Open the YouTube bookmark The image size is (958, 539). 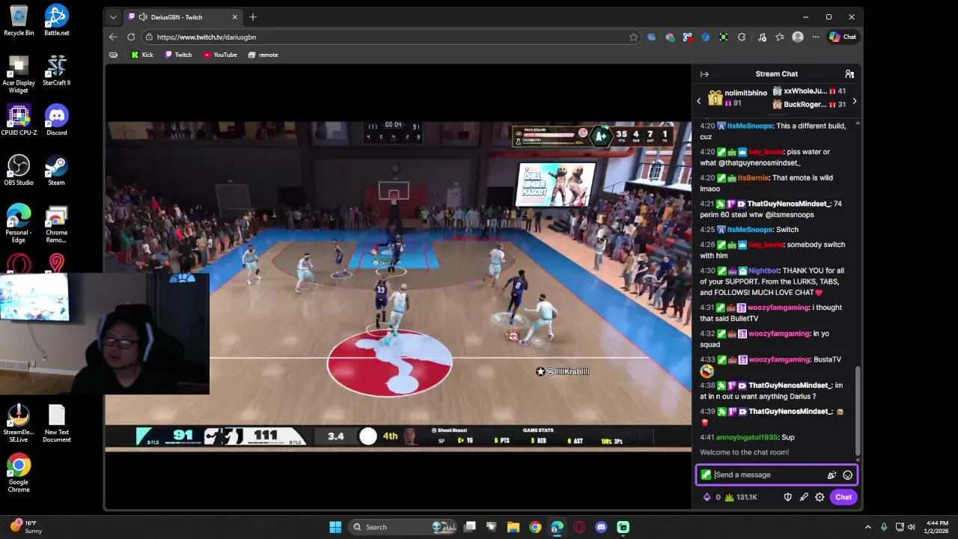click(x=220, y=55)
